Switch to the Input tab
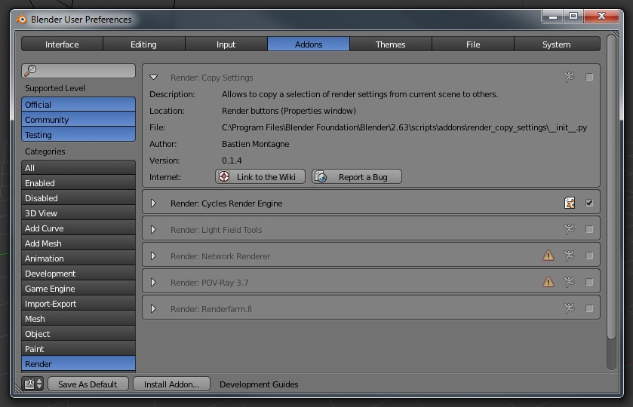Screen dimensions: 633x407 pos(226,44)
